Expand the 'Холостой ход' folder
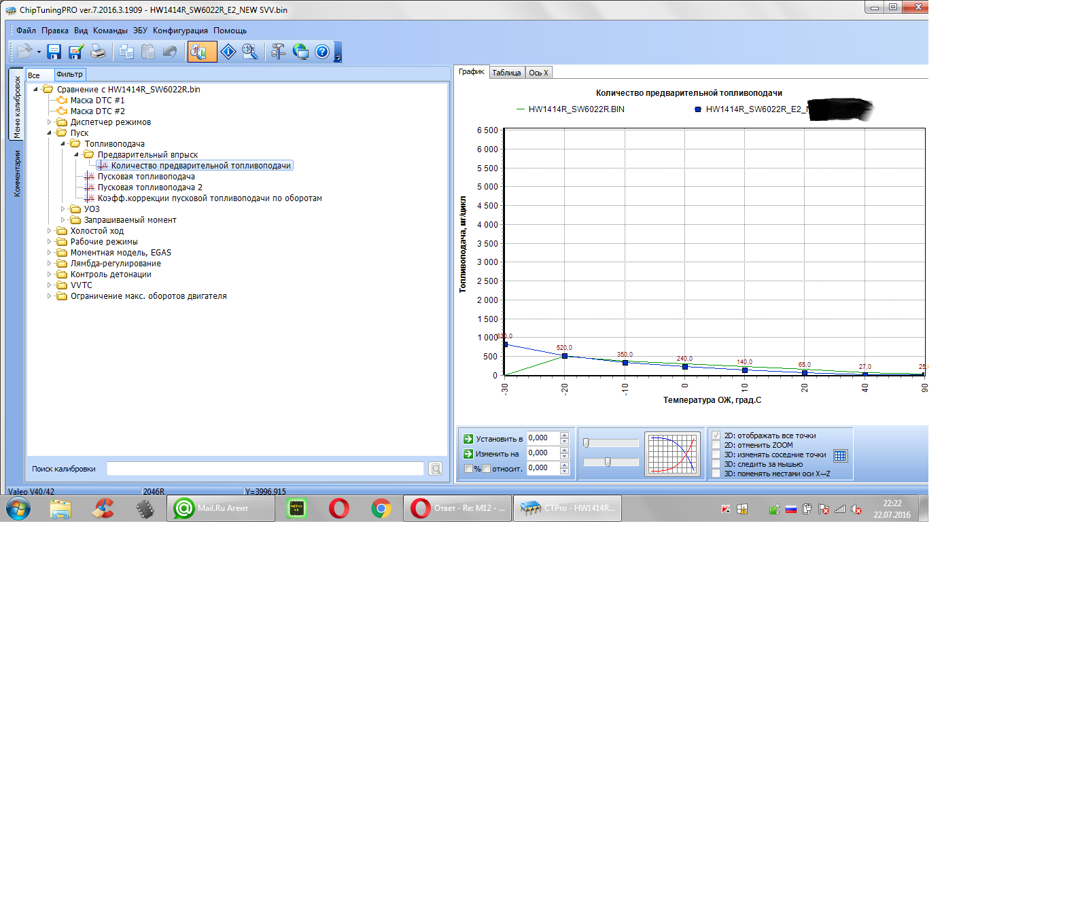 (49, 231)
